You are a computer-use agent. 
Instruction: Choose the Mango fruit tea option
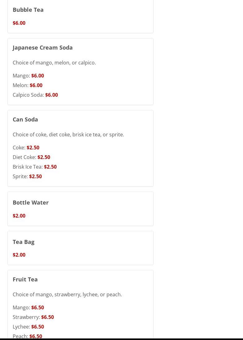pyautogui.click(x=28, y=307)
